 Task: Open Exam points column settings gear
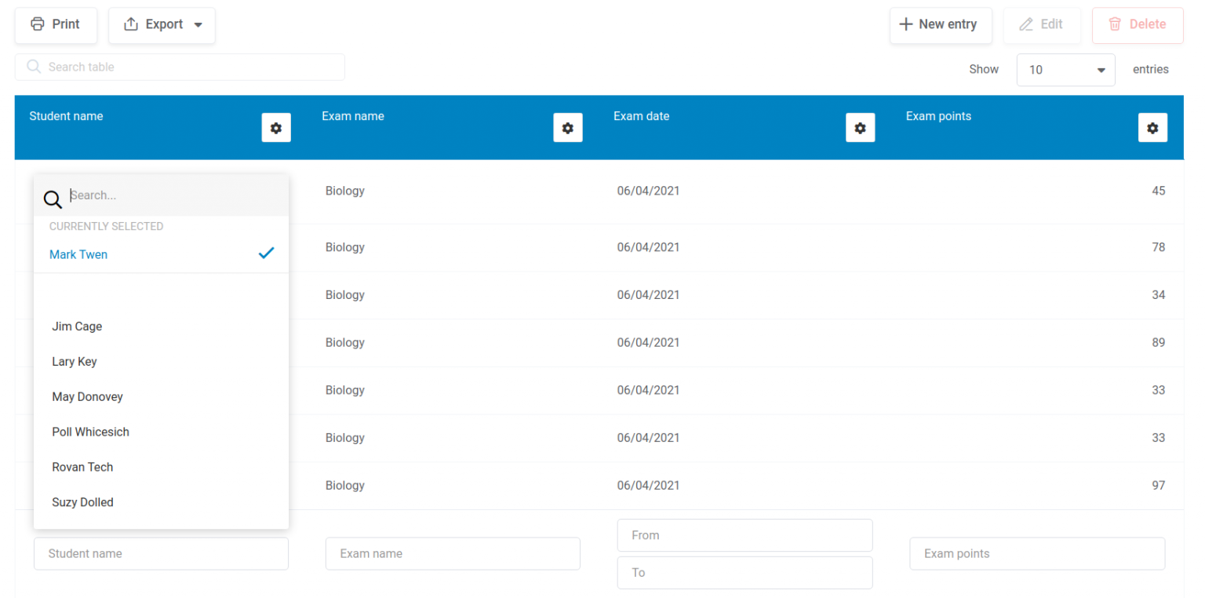point(1152,127)
